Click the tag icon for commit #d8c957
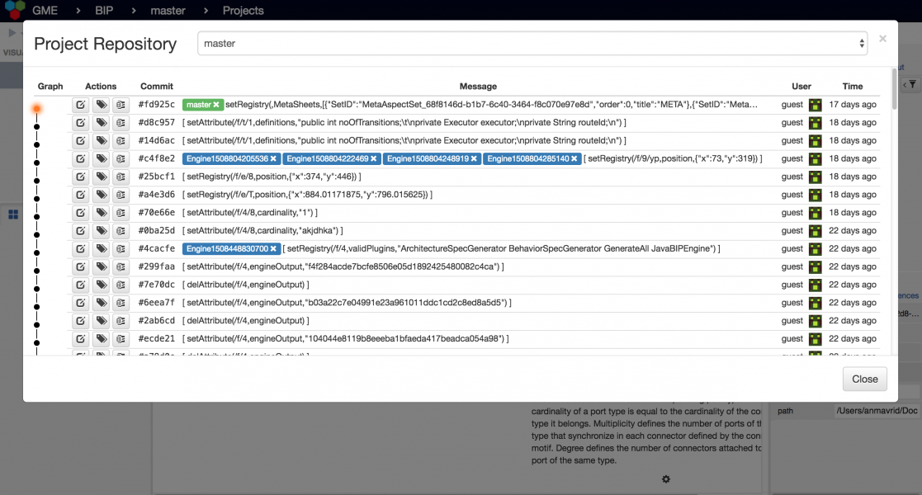This screenshot has width=922, height=495. point(101,123)
